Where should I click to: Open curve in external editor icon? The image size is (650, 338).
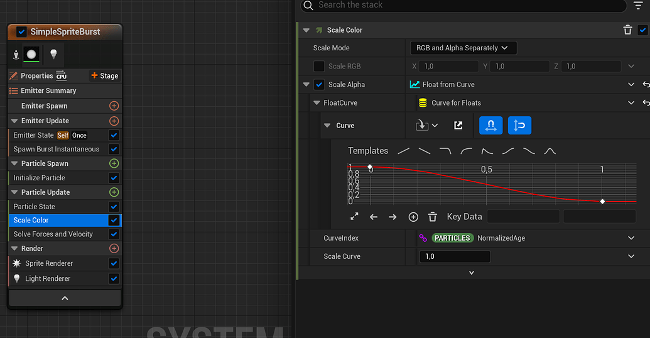pos(458,126)
